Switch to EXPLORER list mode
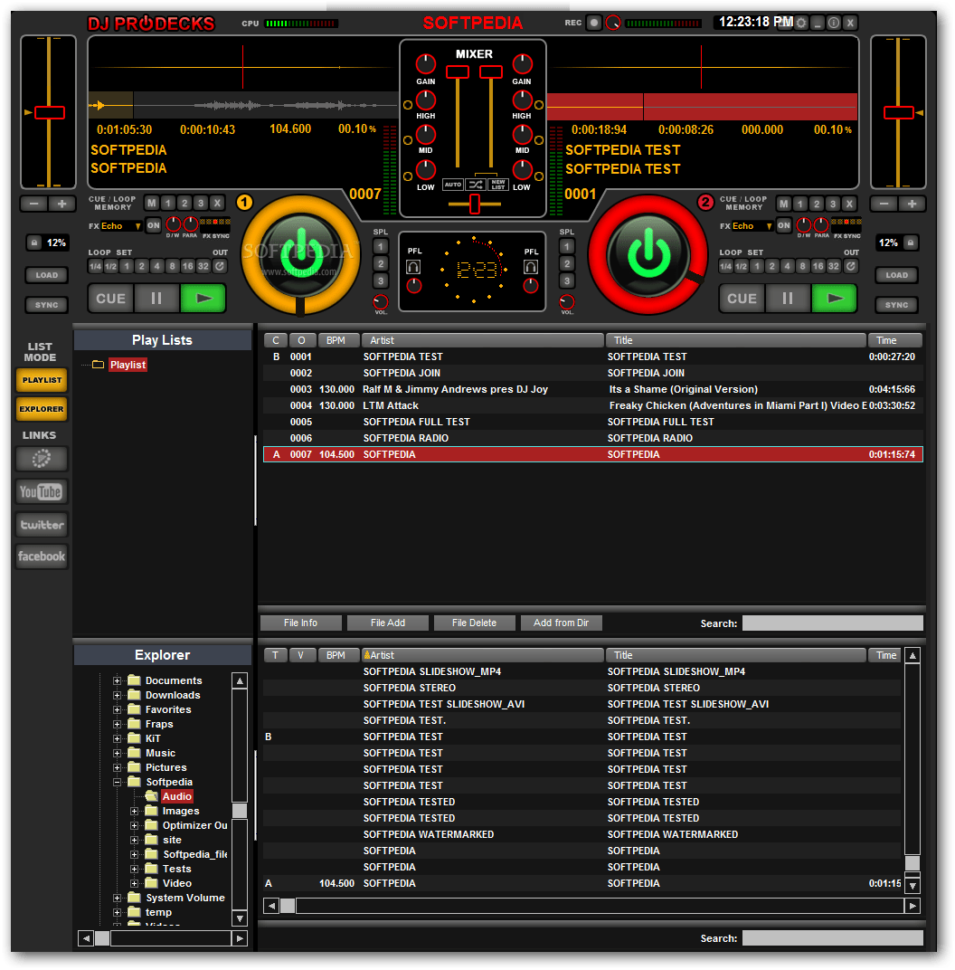955x970 pixels. pos(42,409)
